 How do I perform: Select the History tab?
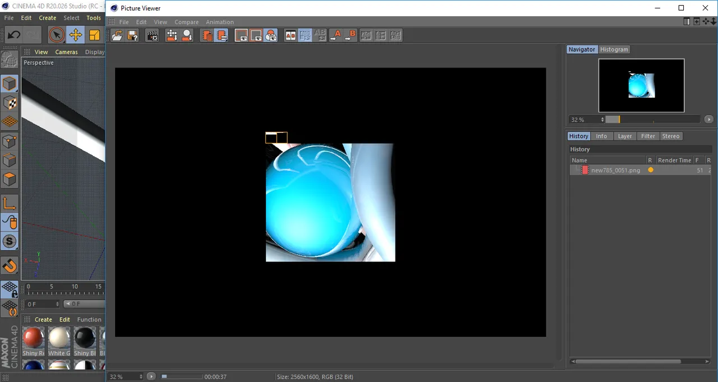click(578, 136)
